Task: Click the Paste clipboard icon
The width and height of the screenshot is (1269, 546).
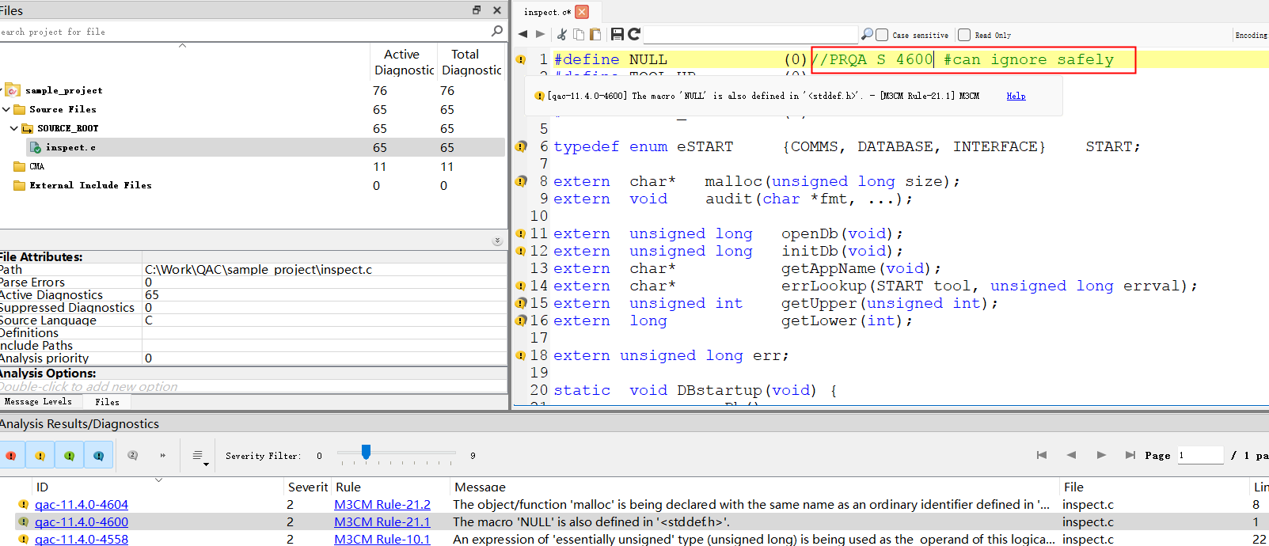Action: 595,34
